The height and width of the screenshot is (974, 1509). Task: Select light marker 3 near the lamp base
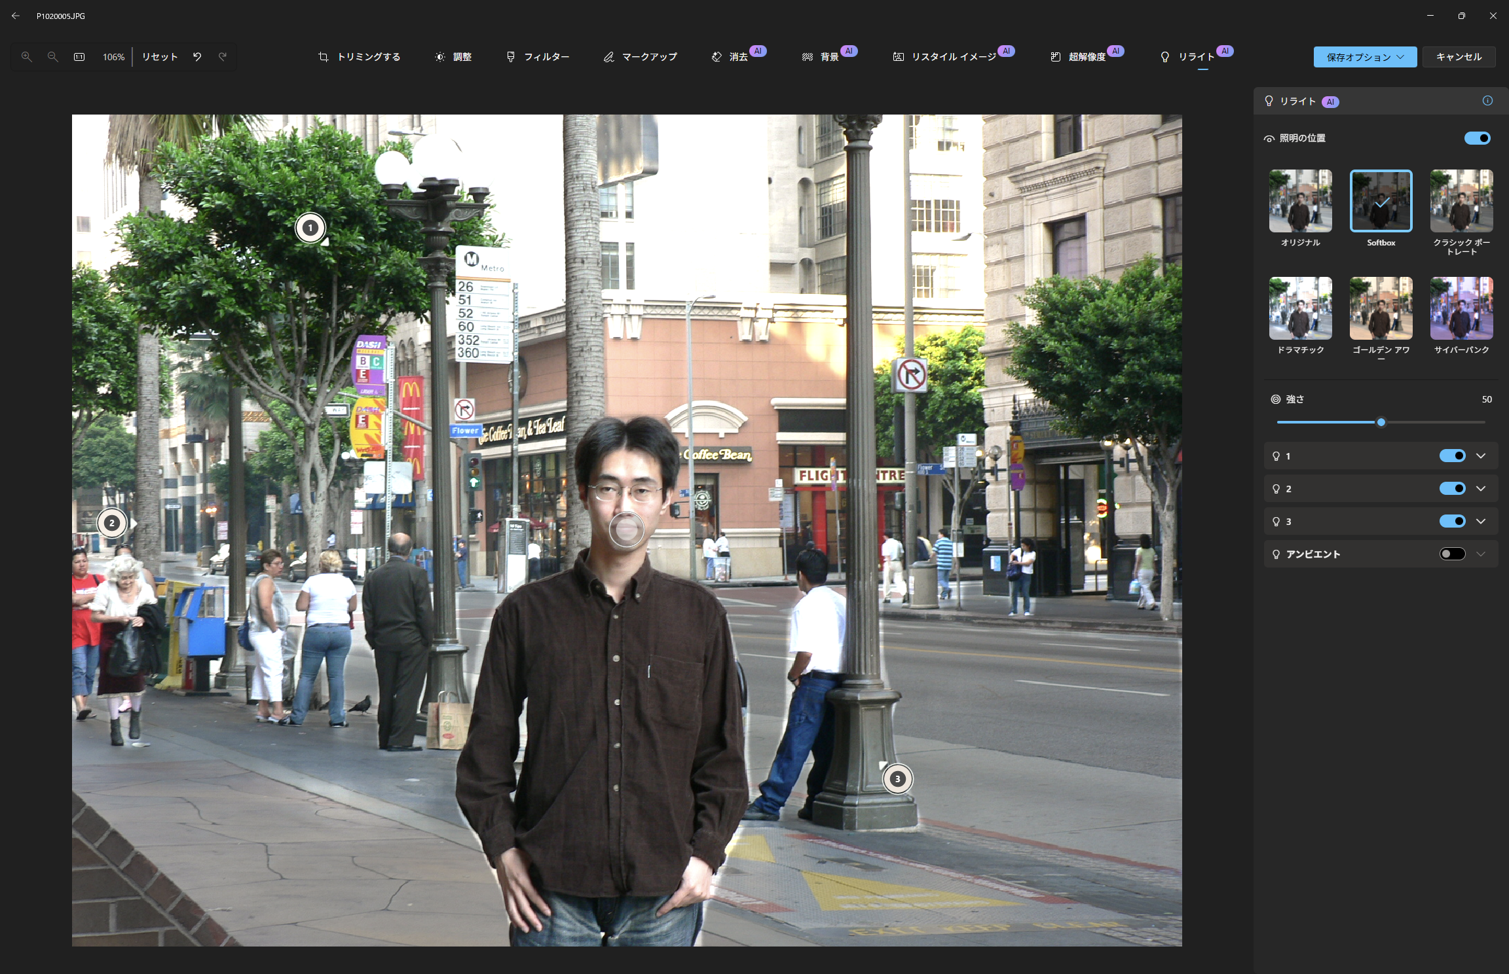[x=897, y=779]
